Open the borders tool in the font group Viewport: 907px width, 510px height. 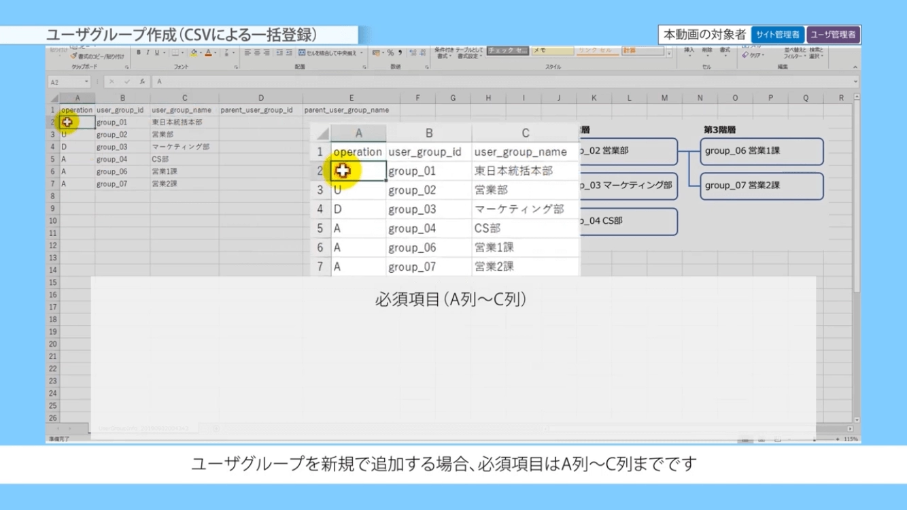tap(175, 52)
